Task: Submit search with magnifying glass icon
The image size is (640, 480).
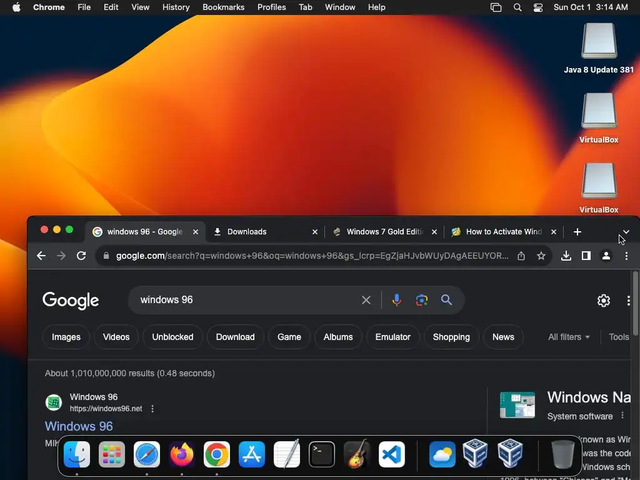Action: point(446,301)
